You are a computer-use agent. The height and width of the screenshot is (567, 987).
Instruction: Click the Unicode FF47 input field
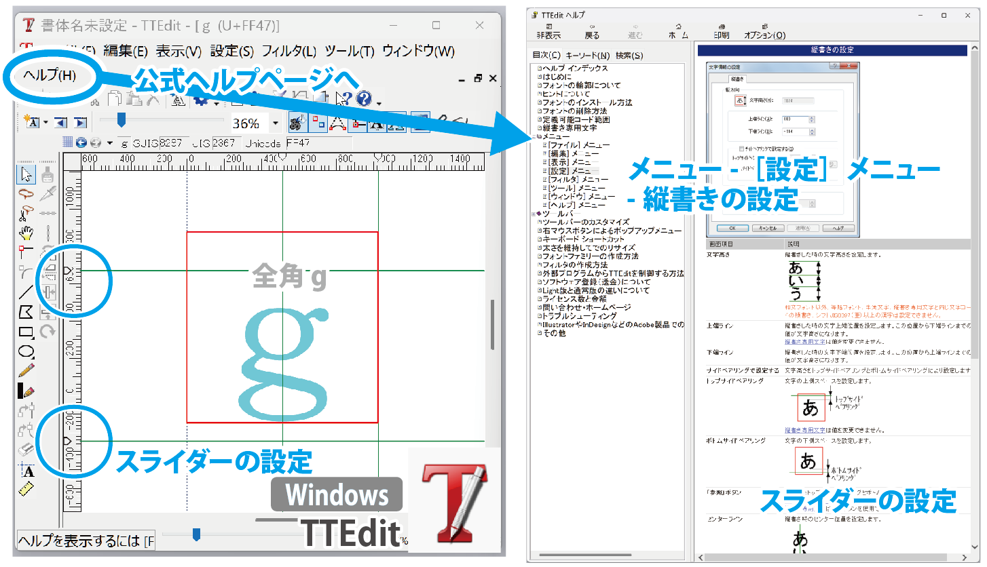pyautogui.click(x=318, y=142)
